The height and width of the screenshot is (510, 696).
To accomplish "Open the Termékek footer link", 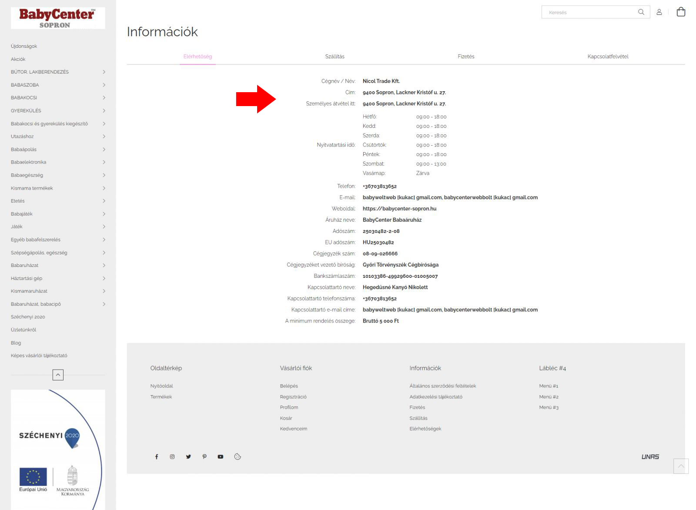I will coord(161,397).
